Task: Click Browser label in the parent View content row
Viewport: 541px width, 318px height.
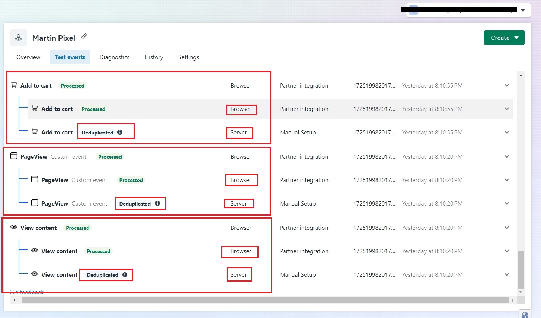Action: coord(241,228)
